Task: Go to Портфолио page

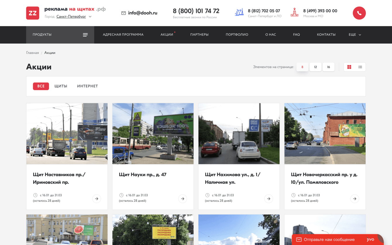Action: (x=237, y=35)
